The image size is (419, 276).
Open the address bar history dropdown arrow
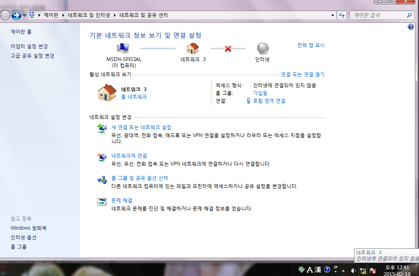pyautogui.click(x=333, y=15)
